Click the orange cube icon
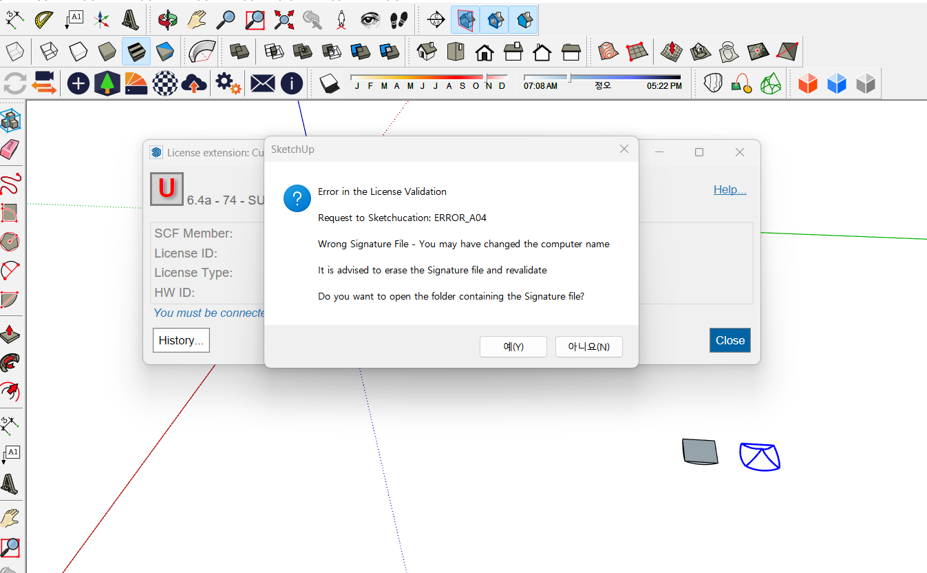The height and width of the screenshot is (573, 927). 808,84
